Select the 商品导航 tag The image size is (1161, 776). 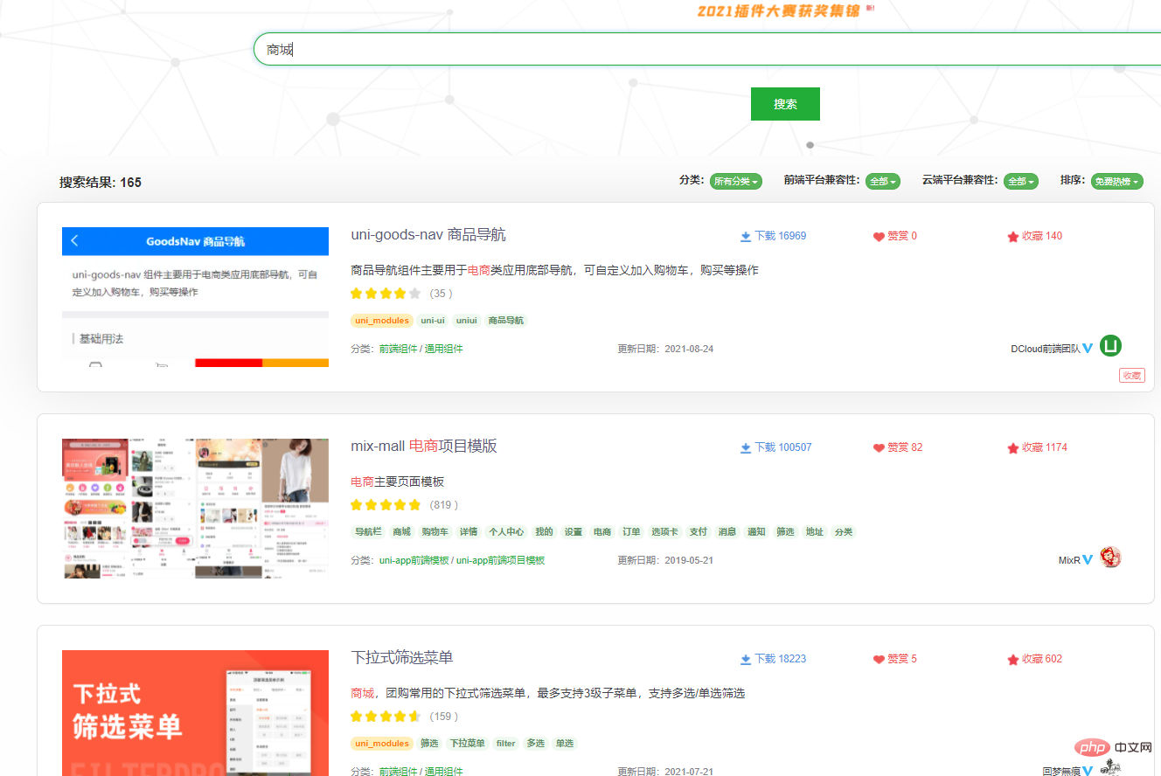click(x=506, y=321)
